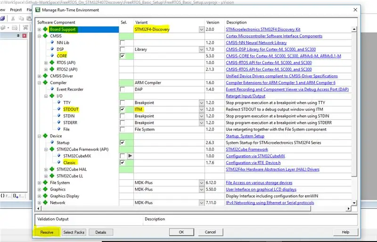This screenshot has width=377, height=242.
Task: Uncheck the Startup checkbox
Action: (x=123, y=143)
